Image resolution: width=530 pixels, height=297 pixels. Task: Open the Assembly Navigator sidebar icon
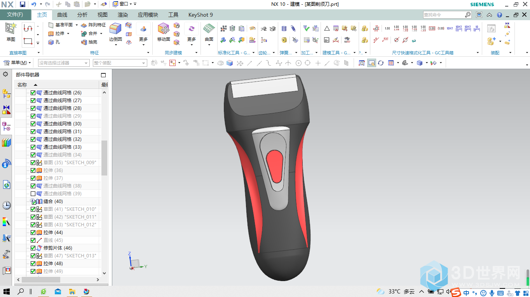[x=6, y=93]
